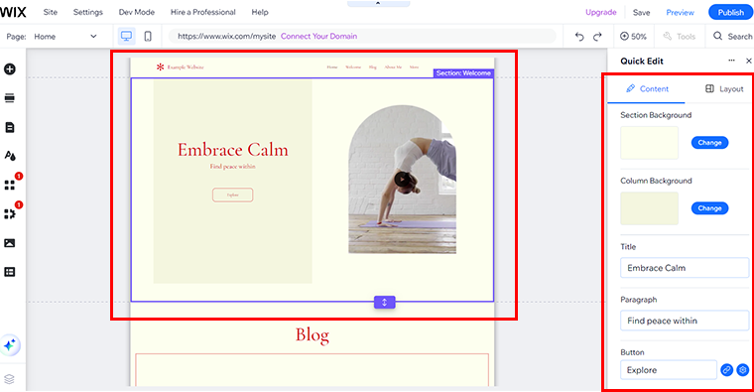Open the Layers panel icon
Image resolution: width=754 pixels, height=392 pixels.
pos(9,379)
